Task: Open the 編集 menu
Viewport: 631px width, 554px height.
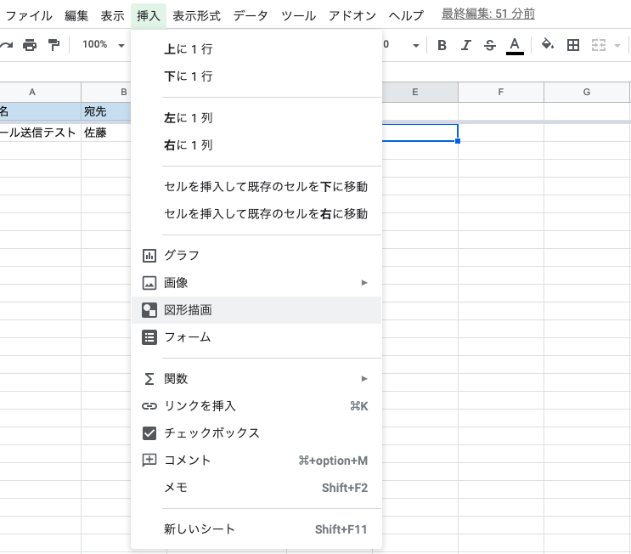Action: [x=76, y=15]
